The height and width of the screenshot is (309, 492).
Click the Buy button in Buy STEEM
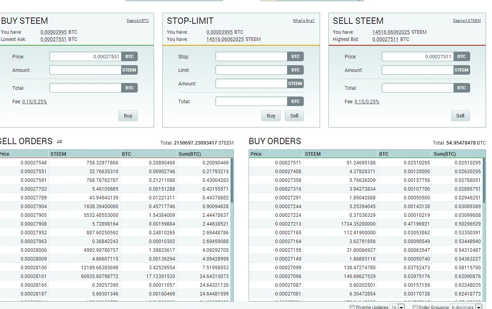[x=128, y=116]
